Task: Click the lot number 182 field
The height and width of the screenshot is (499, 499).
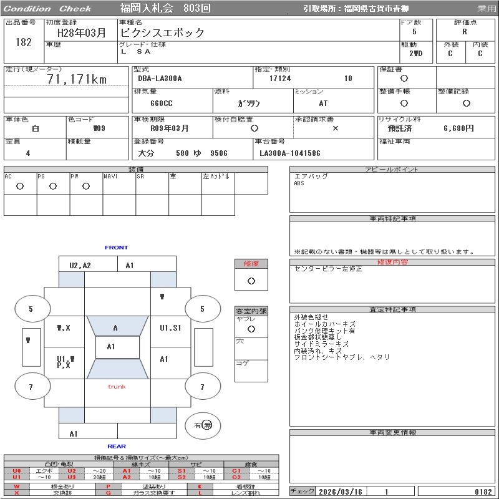Action: pyautogui.click(x=23, y=42)
